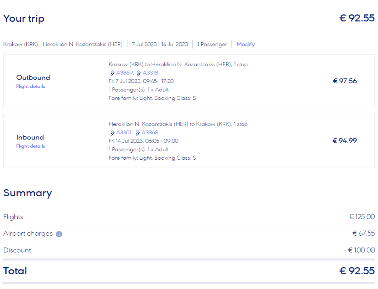The height and width of the screenshot is (289, 378).
Task: Select the Inbound price € 94.99
Action: click(x=345, y=141)
